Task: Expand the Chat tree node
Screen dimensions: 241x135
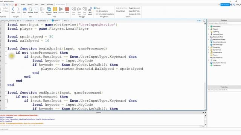Action: (209, 60)
